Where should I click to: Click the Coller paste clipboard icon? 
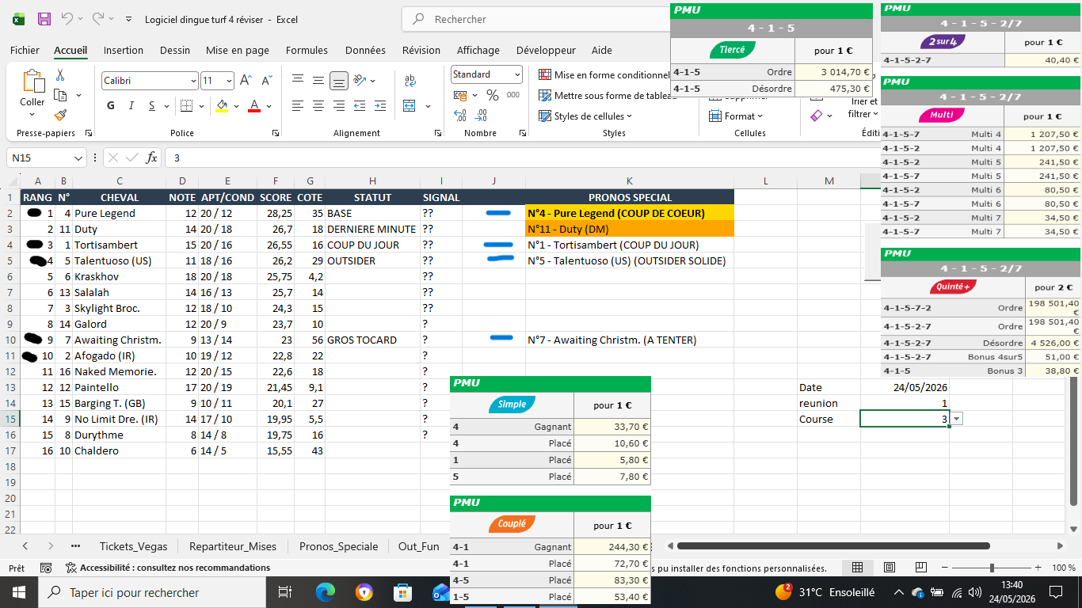(32, 82)
